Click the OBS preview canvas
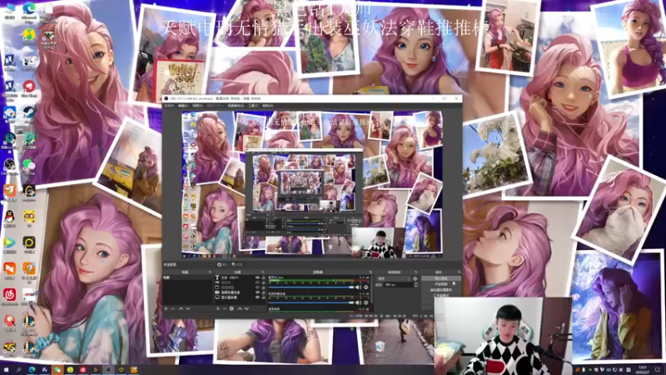Image resolution: width=666 pixels, height=375 pixels. (312, 184)
